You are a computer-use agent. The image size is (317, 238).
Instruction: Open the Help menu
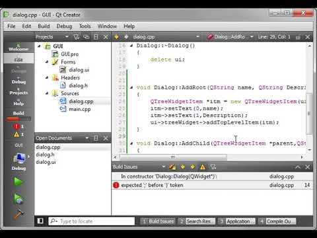click(129, 26)
